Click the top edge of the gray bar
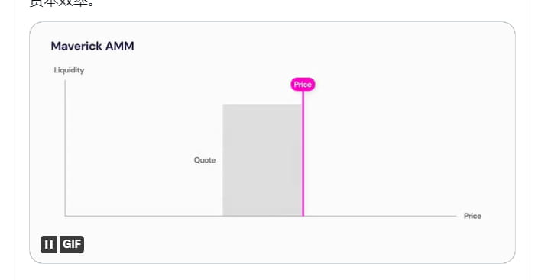 [x=262, y=105]
